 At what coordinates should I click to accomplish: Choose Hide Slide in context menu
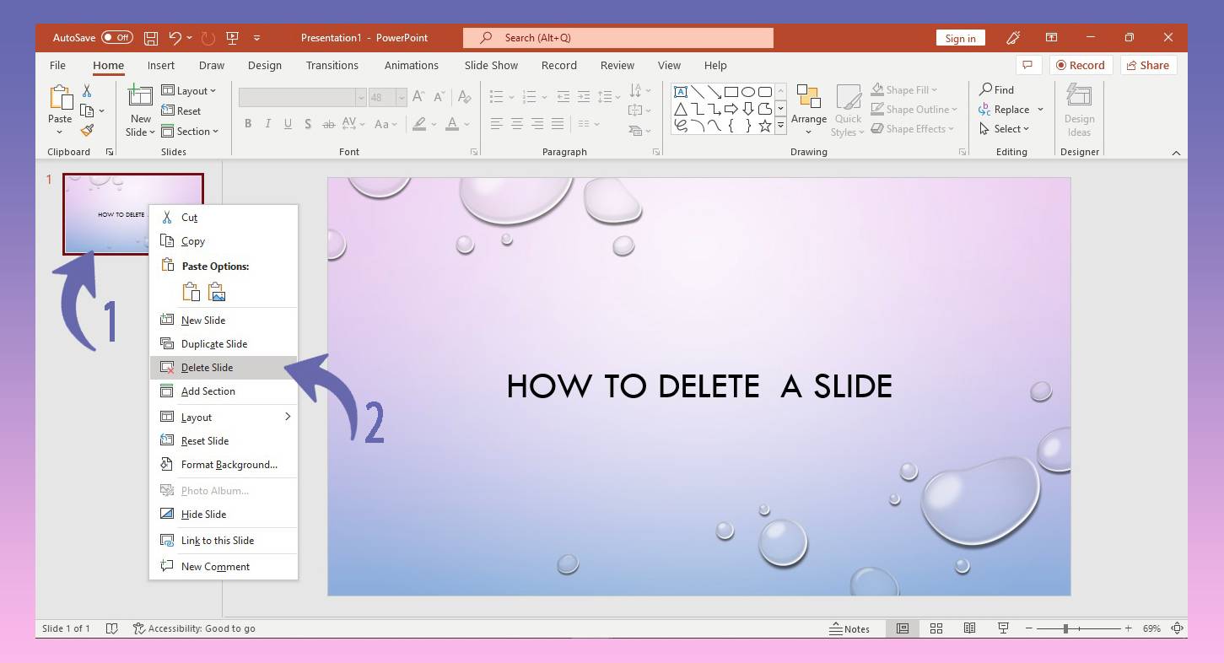224,515
